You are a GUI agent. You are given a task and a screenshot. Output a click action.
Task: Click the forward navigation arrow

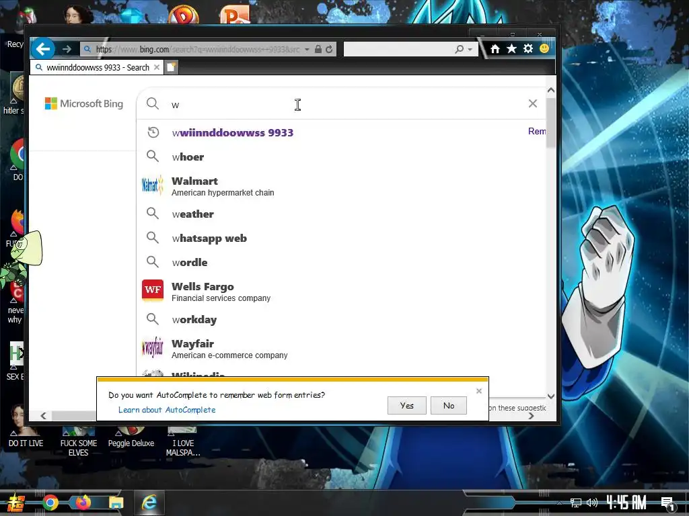[x=67, y=49]
